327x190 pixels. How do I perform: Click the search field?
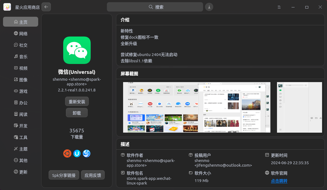pos(155,7)
